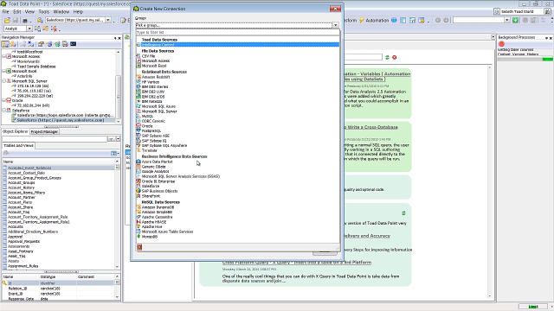Click the red icon at dropdown footer

coord(139,247)
